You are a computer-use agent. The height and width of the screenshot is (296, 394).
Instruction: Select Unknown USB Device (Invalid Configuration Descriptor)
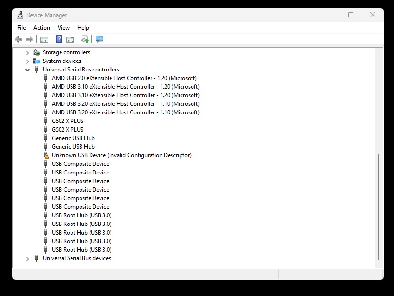tap(121, 155)
